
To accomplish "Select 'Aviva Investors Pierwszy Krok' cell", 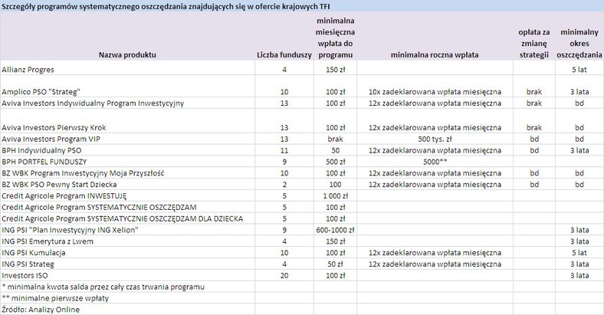I will [x=54, y=127].
